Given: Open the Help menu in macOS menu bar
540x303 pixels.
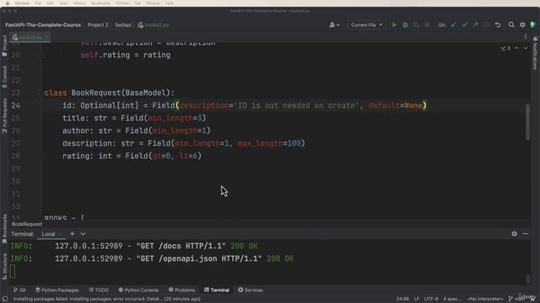Looking at the screenshot, I should (x=170, y=3).
